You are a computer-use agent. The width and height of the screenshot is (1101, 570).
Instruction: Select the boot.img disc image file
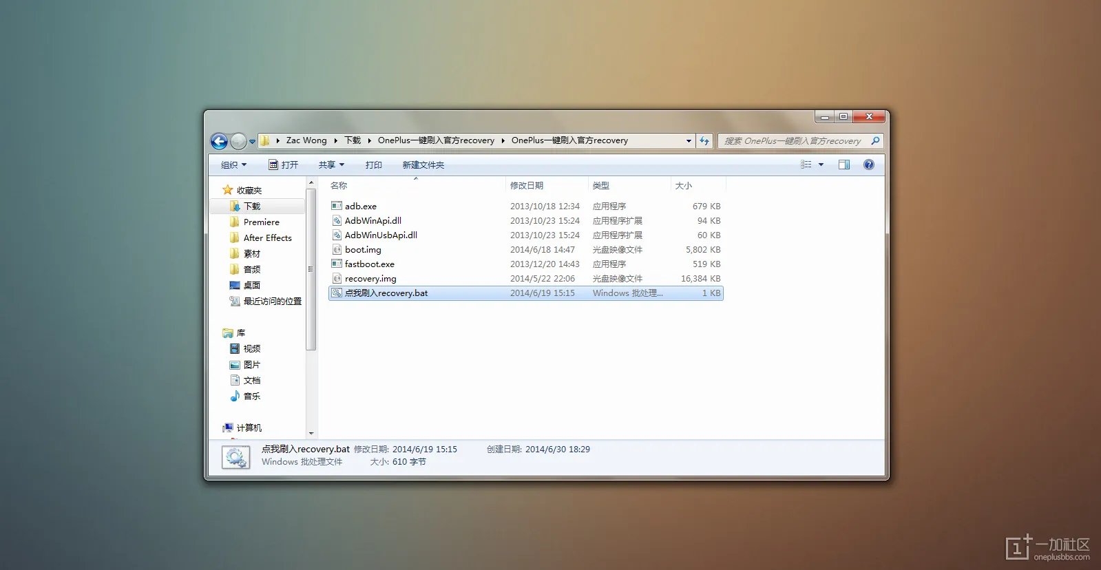click(363, 250)
